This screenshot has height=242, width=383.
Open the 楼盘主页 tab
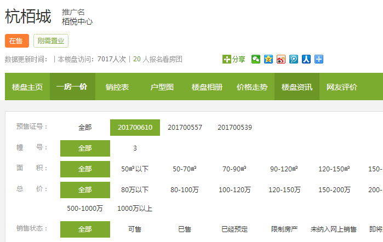(x=27, y=87)
